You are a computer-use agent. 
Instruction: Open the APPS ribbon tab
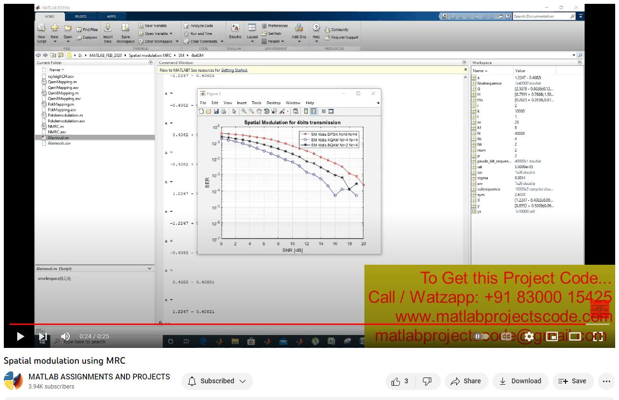pyautogui.click(x=111, y=17)
